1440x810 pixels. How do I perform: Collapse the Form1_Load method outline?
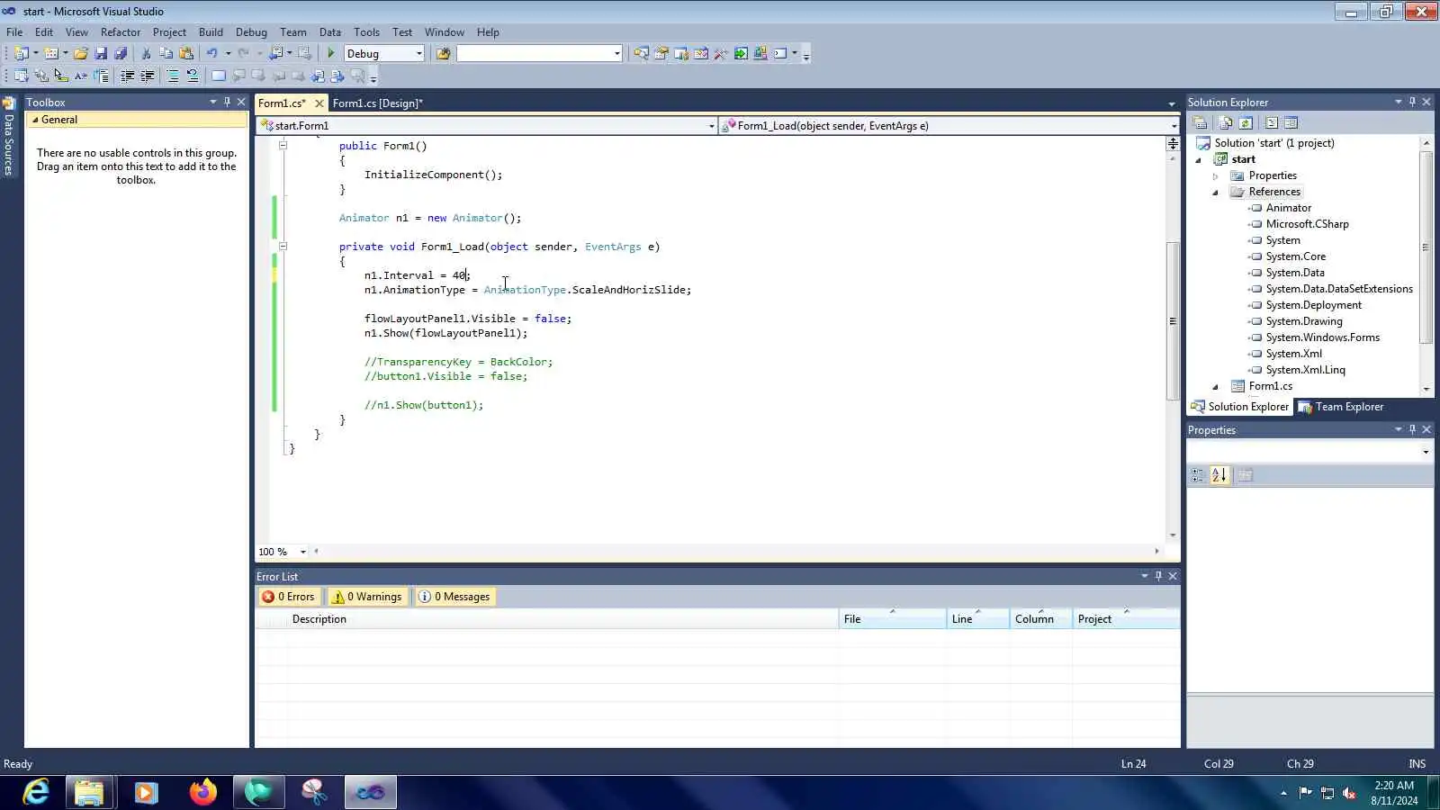(283, 246)
